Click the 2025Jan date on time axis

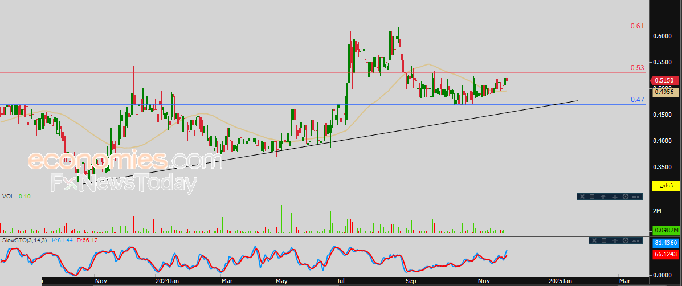coord(559,281)
